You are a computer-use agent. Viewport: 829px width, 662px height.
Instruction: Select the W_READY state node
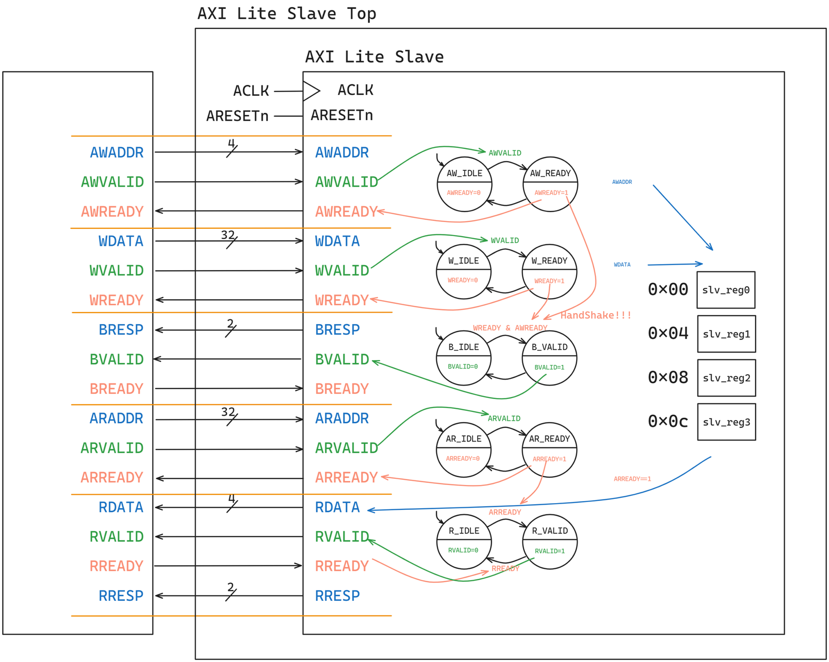tap(549, 272)
